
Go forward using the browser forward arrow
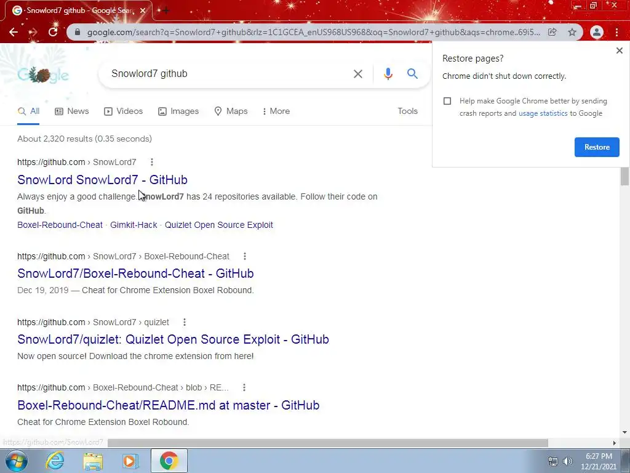(x=33, y=32)
